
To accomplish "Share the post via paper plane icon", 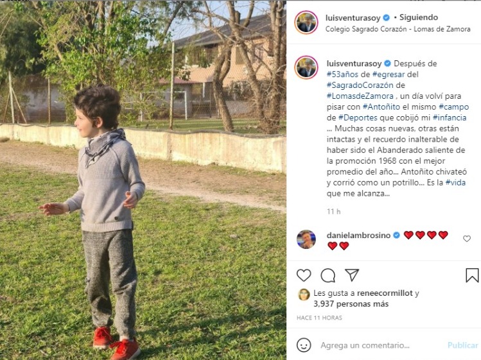I will coord(351,275).
